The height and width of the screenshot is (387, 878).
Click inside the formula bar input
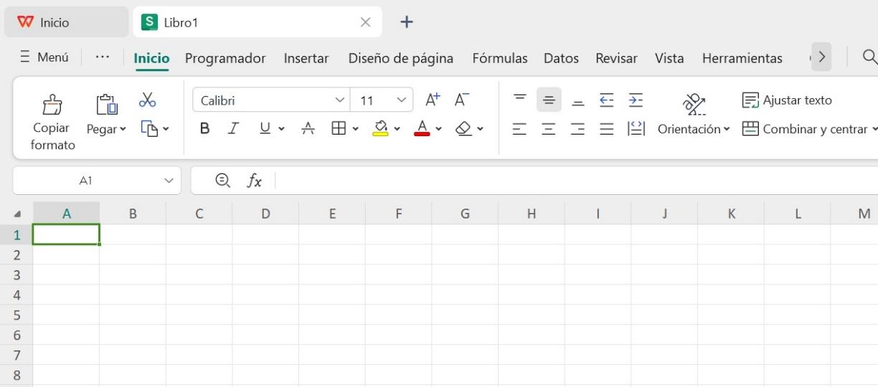tap(576, 181)
